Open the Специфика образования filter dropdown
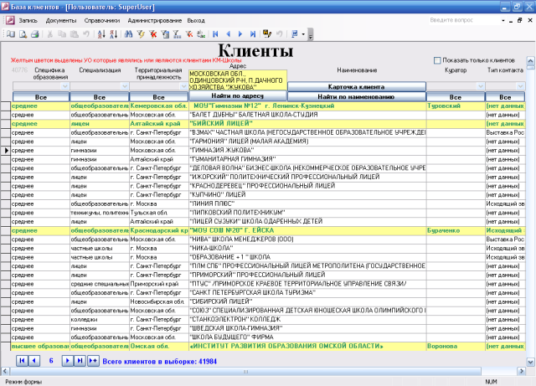The height and width of the screenshot is (386, 536). coord(65,86)
